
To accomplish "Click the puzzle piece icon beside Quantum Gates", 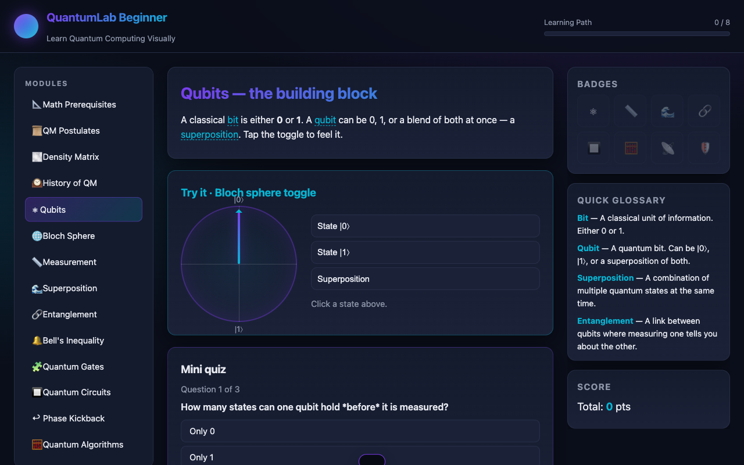I will (37, 367).
